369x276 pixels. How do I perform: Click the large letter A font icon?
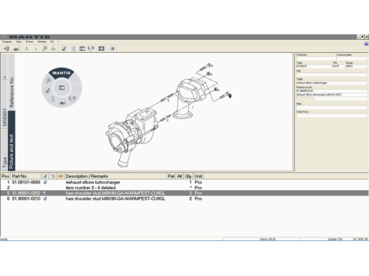click(26, 48)
